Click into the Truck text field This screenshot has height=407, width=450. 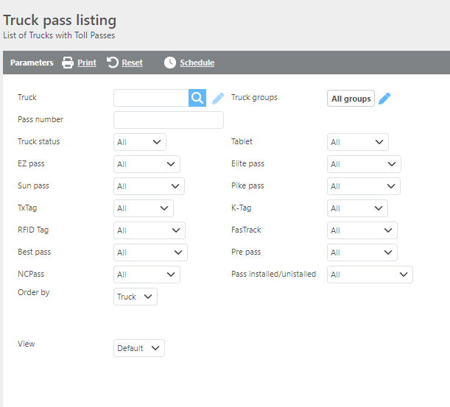coord(151,99)
